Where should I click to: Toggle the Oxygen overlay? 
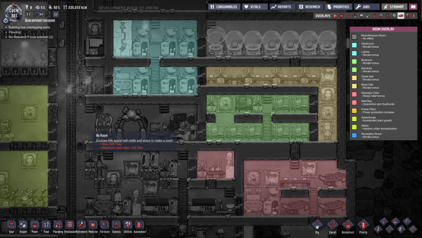point(335,16)
